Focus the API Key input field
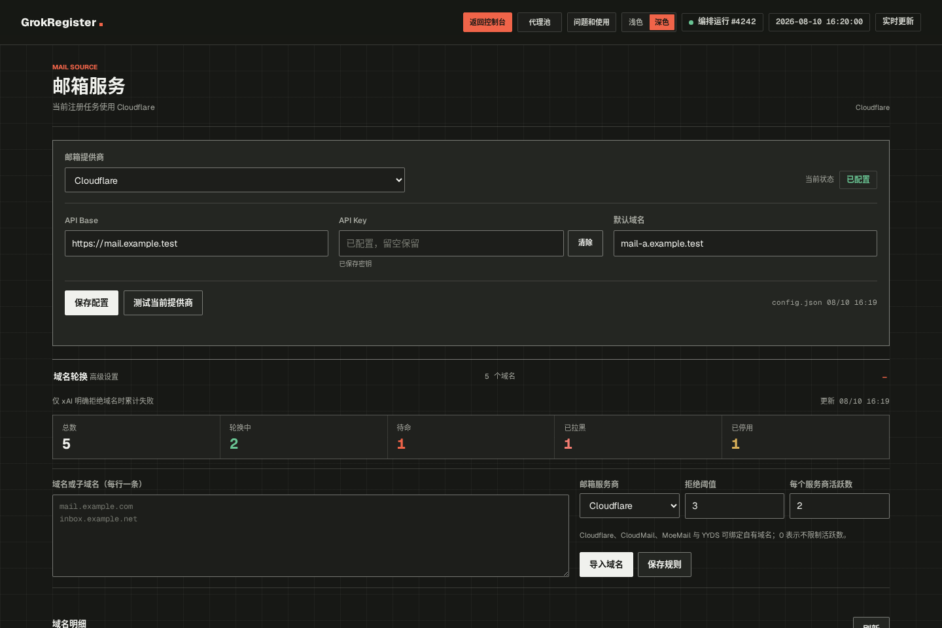The height and width of the screenshot is (628, 942). tap(451, 243)
